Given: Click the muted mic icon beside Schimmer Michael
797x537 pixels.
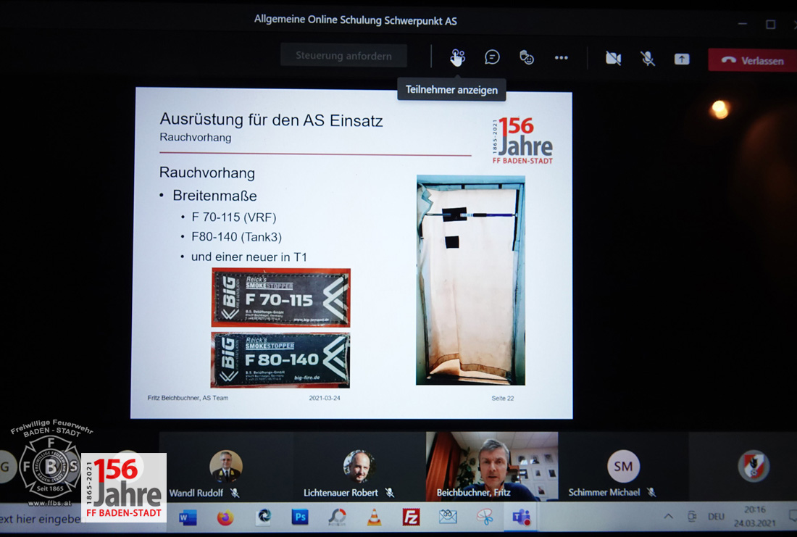Looking at the screenshot, I should pyautogui.click(x=651, y=492).
